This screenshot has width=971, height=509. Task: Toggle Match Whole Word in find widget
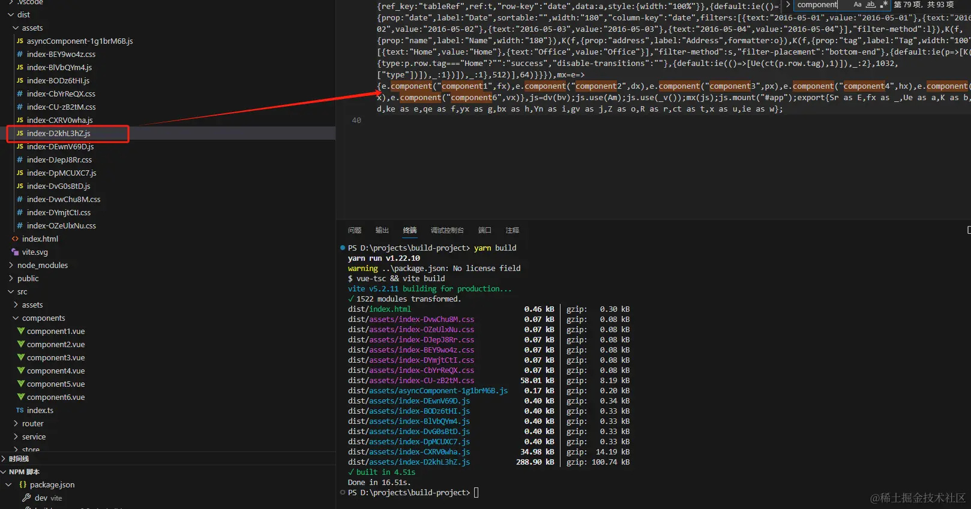click(x=871, y=5)
